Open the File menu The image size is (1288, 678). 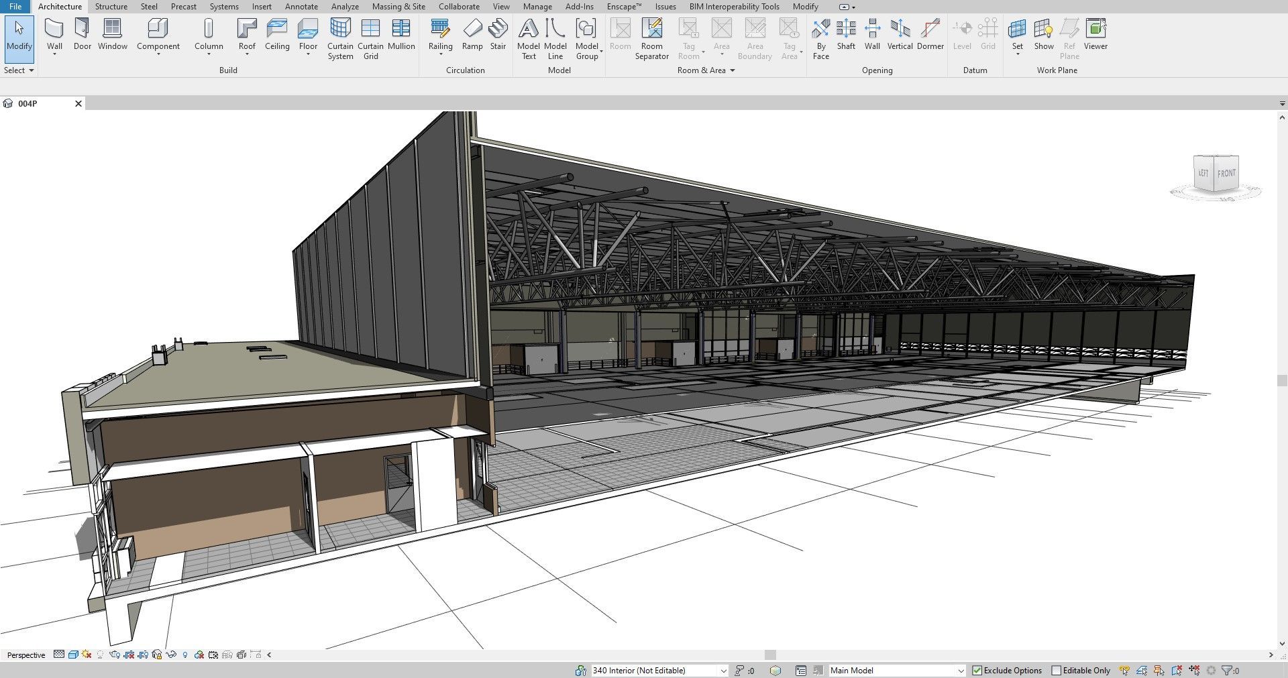click(x=15, y=7)
